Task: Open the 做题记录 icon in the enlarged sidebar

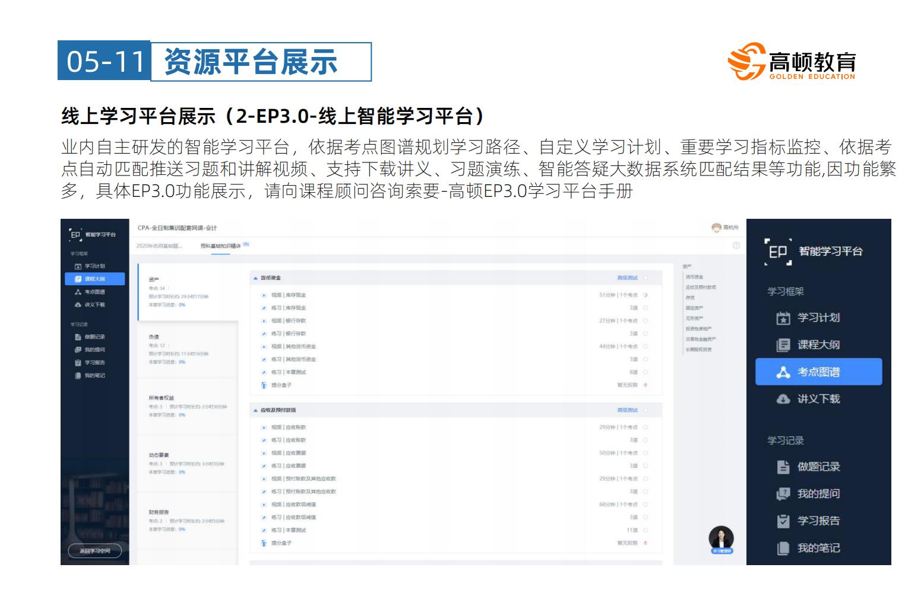Action: (783, 467)
